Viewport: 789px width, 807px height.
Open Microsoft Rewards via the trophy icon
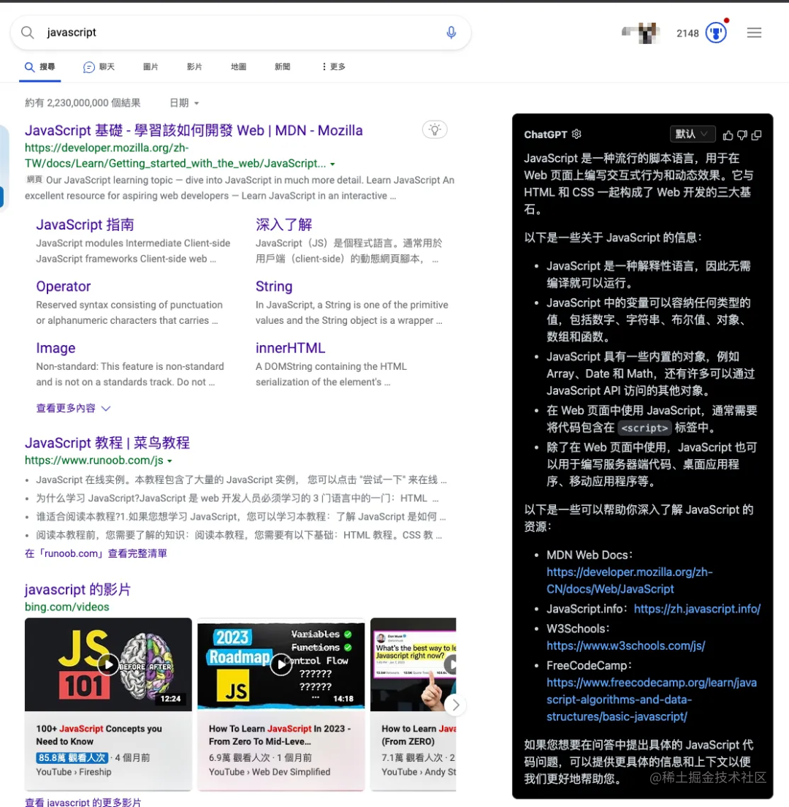(717, 32)
